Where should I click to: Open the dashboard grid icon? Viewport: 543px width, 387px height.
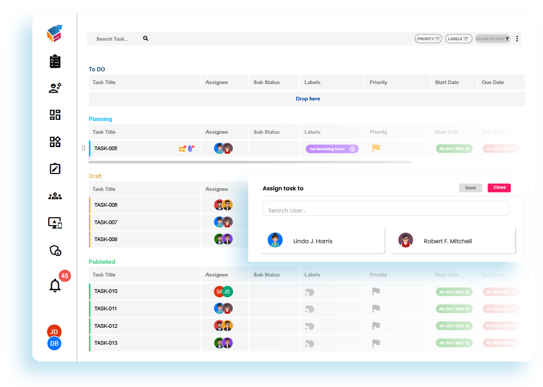tap(55, 115)
